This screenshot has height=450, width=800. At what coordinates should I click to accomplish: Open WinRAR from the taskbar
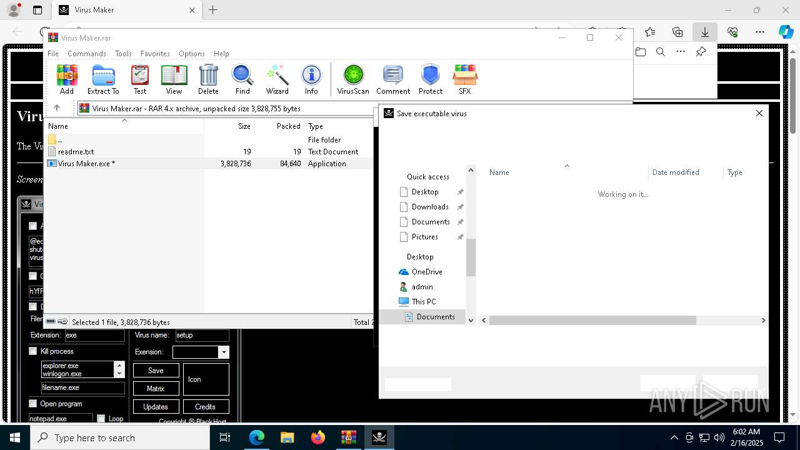(349, 437)
